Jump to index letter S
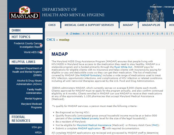 [x=167, y=34]
